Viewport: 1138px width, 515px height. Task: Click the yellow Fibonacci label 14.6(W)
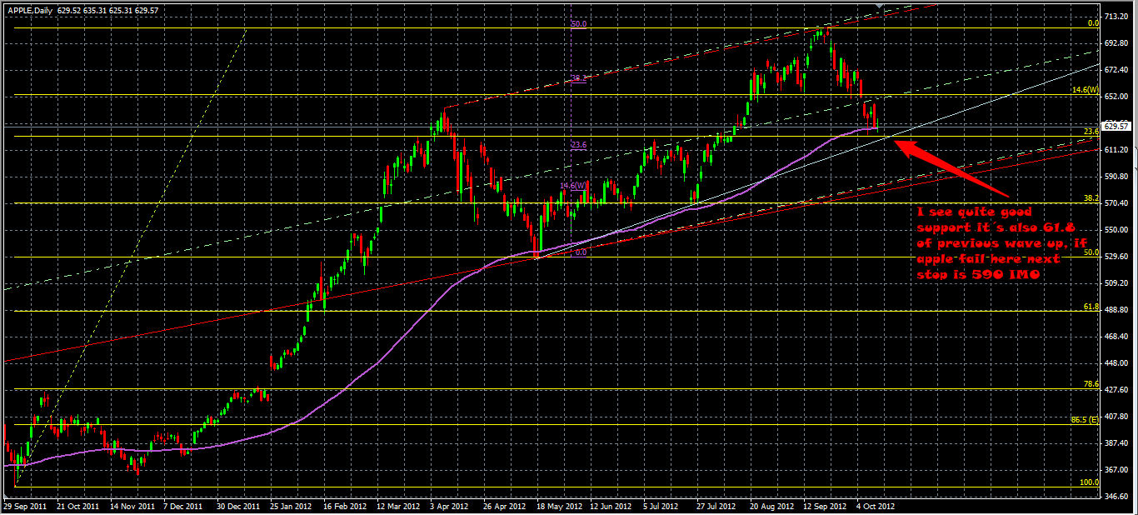(x=1086, y=89)
